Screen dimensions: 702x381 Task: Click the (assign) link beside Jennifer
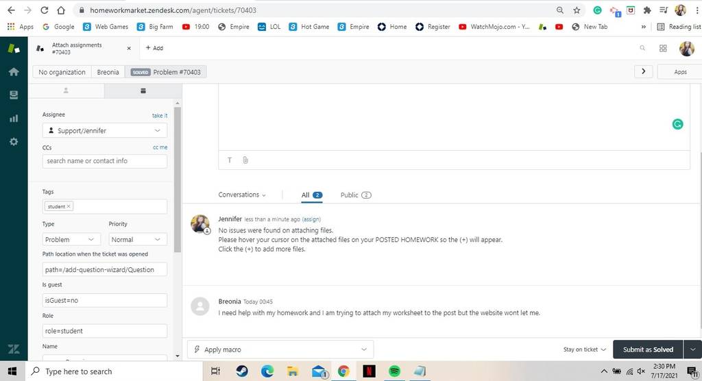coord(311,219)
